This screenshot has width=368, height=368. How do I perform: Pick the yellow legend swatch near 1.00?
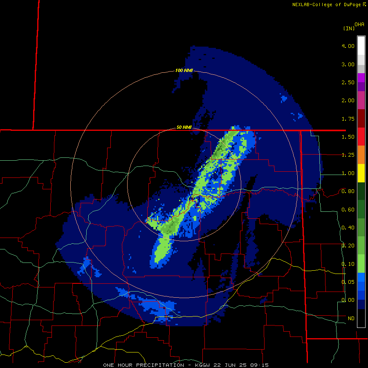tap(361, 173)
